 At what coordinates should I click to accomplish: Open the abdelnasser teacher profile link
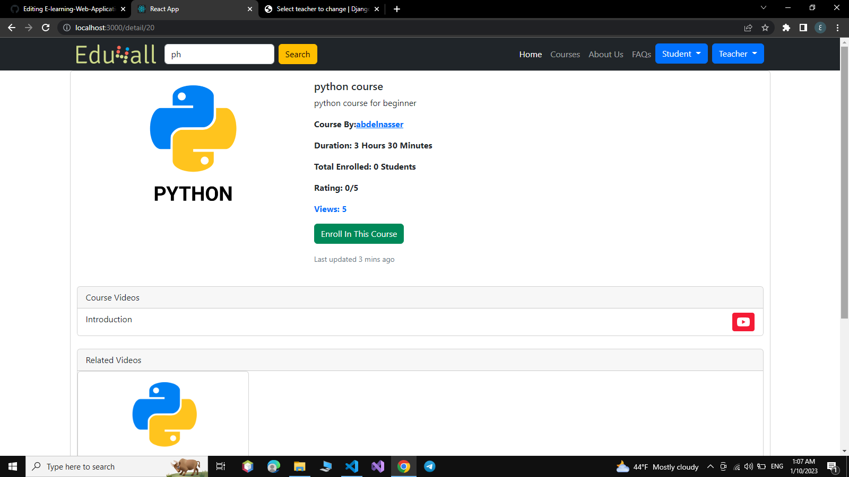[x=379, y=124]
